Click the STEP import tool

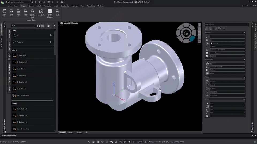(25, 12)
